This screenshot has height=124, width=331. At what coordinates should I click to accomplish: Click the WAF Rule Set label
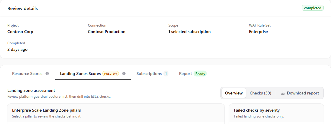pyautogui.click(x=260, y=25)
